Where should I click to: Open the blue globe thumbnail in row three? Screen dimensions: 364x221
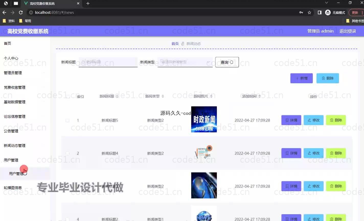point(204,185)
